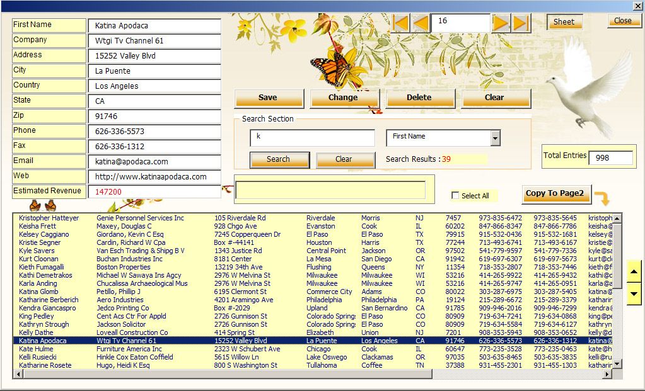Delete the current record
Screen dimensions: 645x391
pyautogui.click(x=420, y=98)
